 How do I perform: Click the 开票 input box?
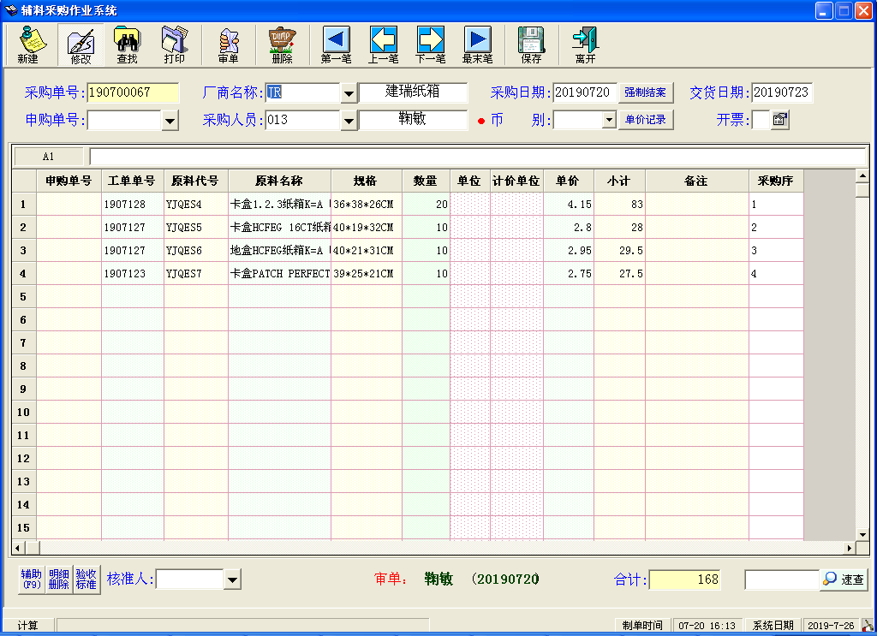point(761,120)
